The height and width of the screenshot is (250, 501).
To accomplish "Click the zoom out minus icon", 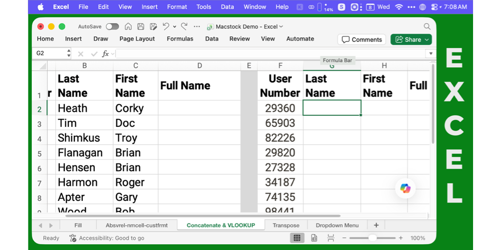I will click(344, 238).
